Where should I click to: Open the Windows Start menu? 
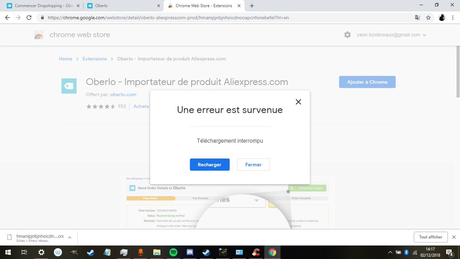coord(8,252)
